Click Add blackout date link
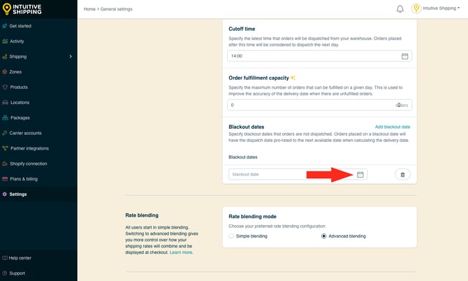This screenshot has width=468, height=281. click(x=393, y=127)
